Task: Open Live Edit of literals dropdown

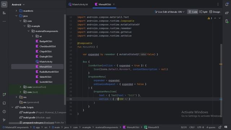Action: (x=169, y=12)
